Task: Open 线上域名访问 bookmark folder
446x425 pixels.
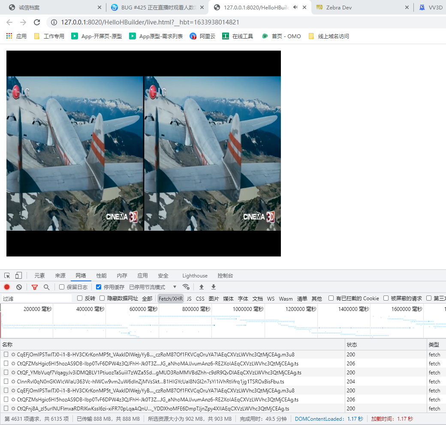Action: [x=329, y=36]
